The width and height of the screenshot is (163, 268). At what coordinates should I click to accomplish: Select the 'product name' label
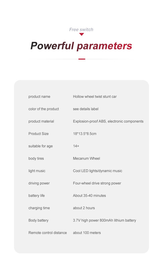[x=39, y=96]
